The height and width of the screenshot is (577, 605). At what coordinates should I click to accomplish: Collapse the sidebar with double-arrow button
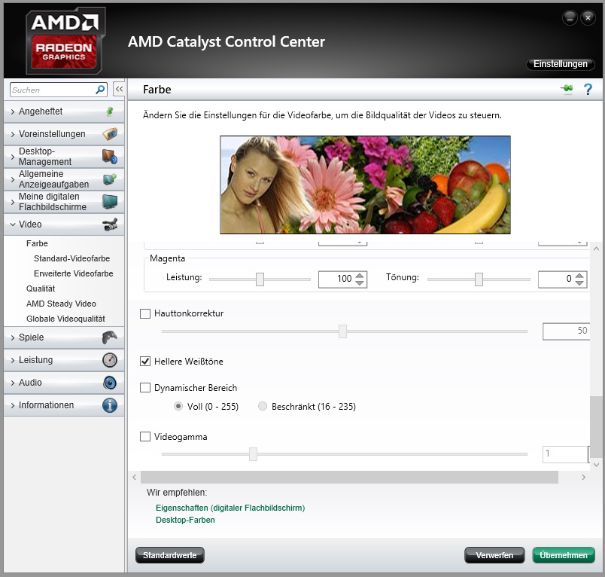point(119,89)
